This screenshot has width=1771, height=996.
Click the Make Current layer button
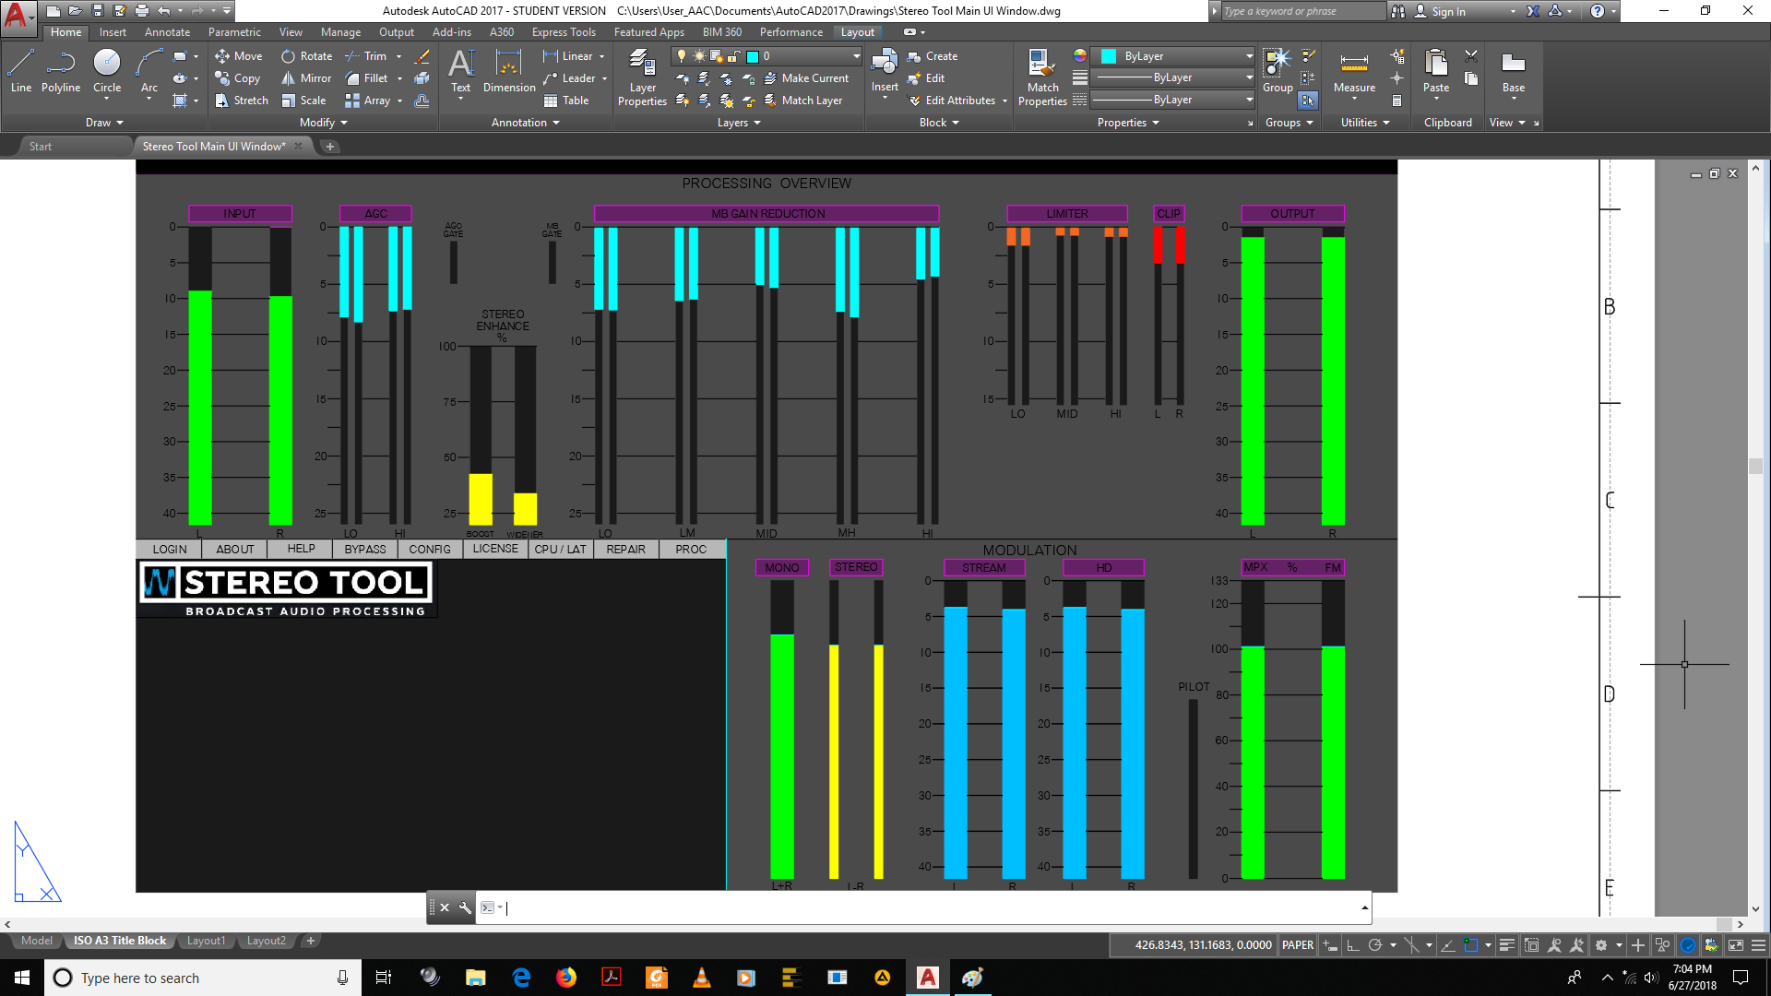click(806, 78)
